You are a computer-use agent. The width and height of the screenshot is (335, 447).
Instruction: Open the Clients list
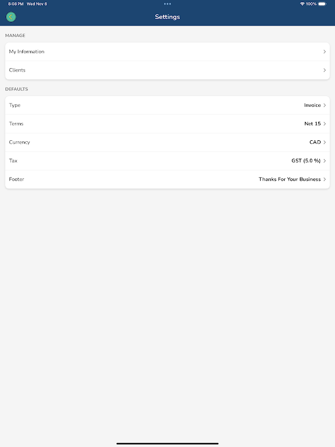[17, 70]
